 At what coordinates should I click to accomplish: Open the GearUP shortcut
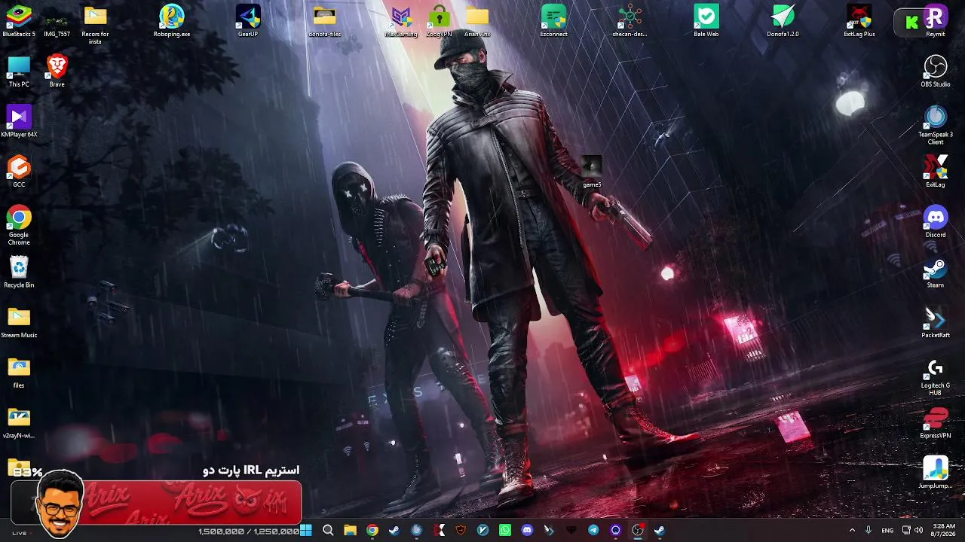tap(248, 20)
